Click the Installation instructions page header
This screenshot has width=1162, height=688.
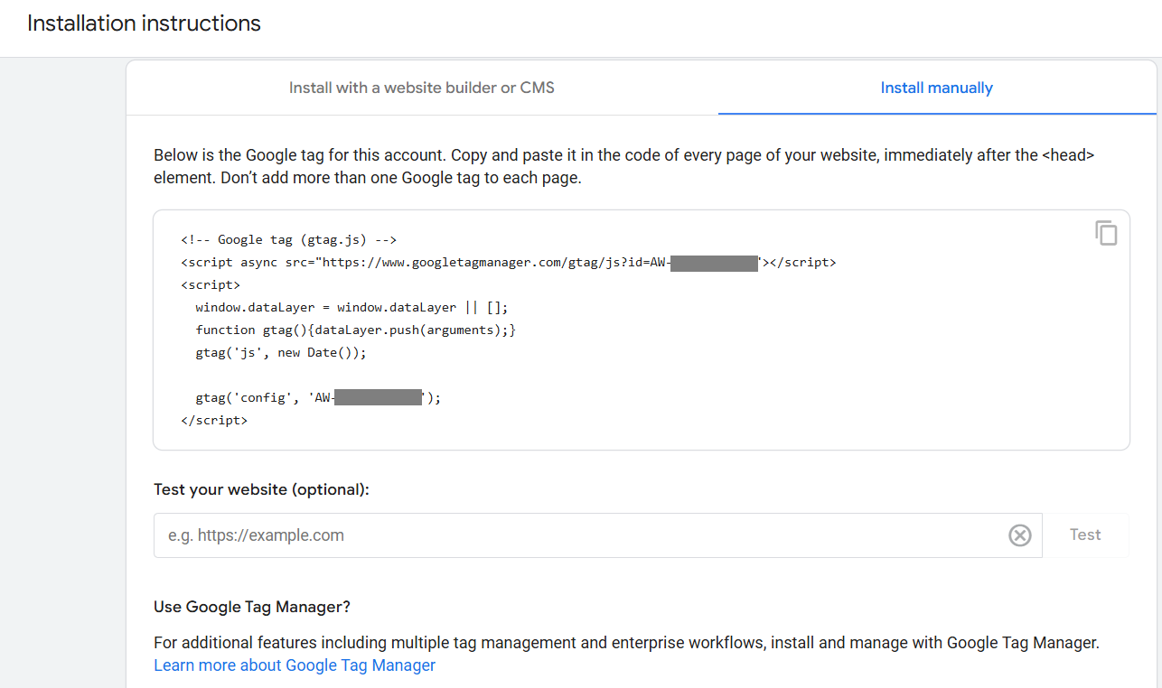143,23
